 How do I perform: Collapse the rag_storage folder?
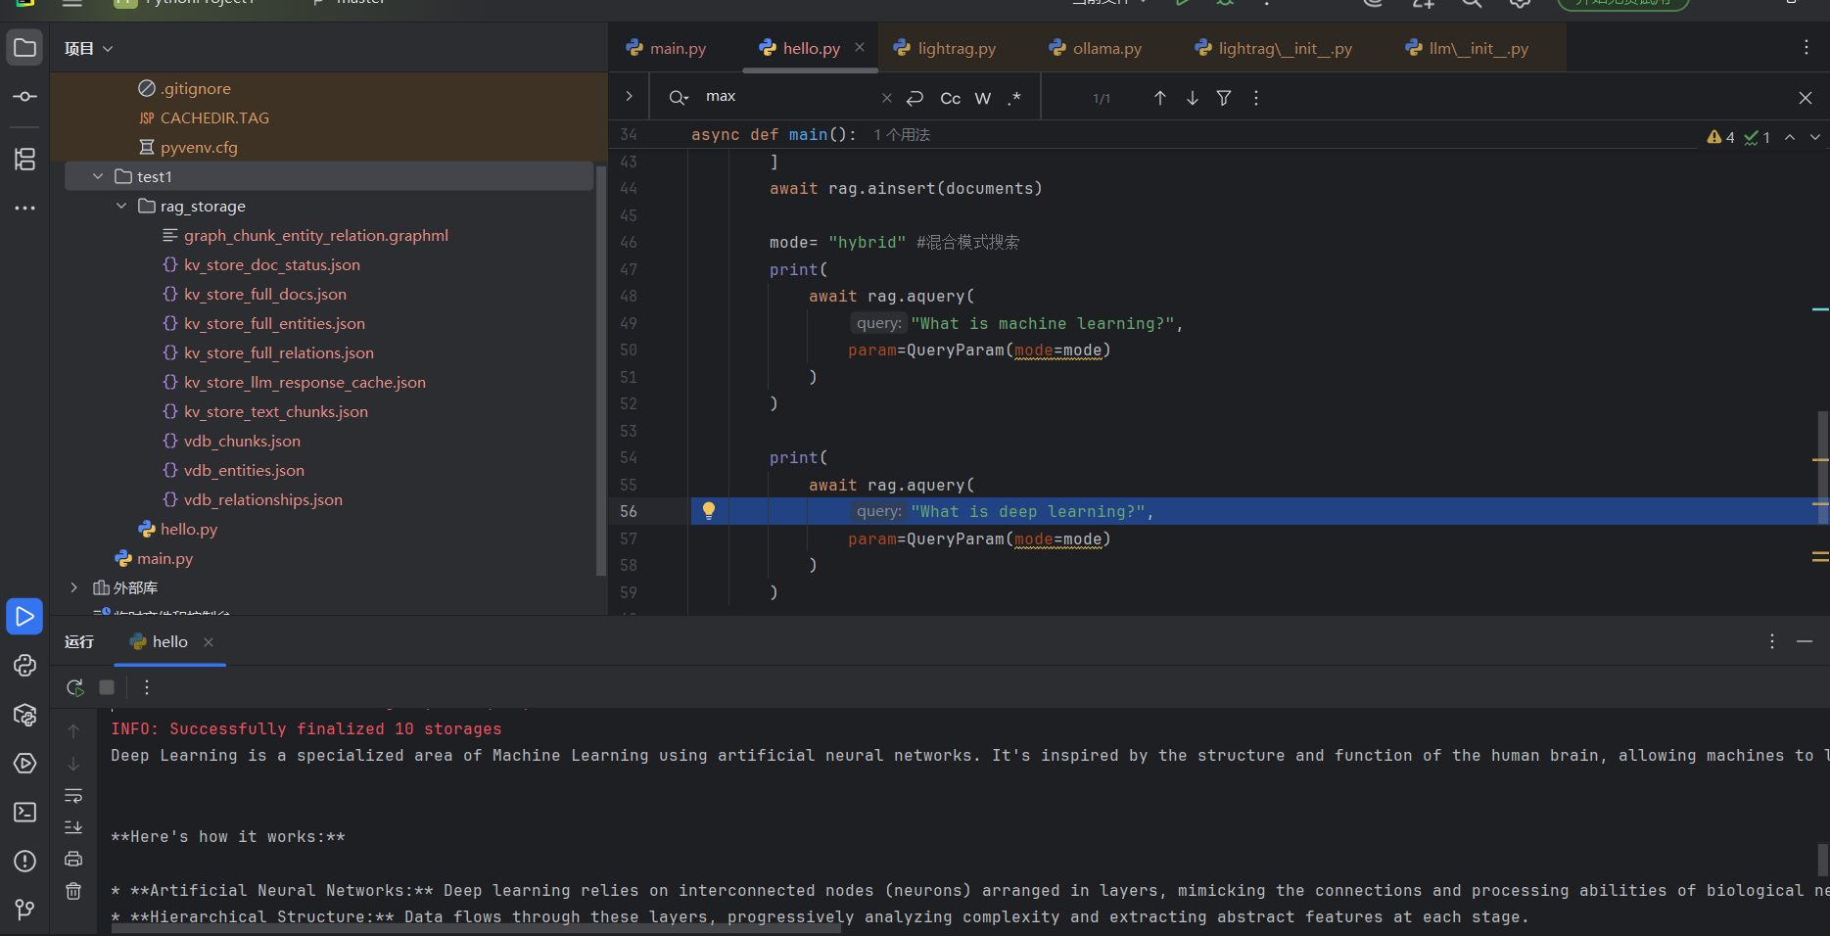point(121,206)
